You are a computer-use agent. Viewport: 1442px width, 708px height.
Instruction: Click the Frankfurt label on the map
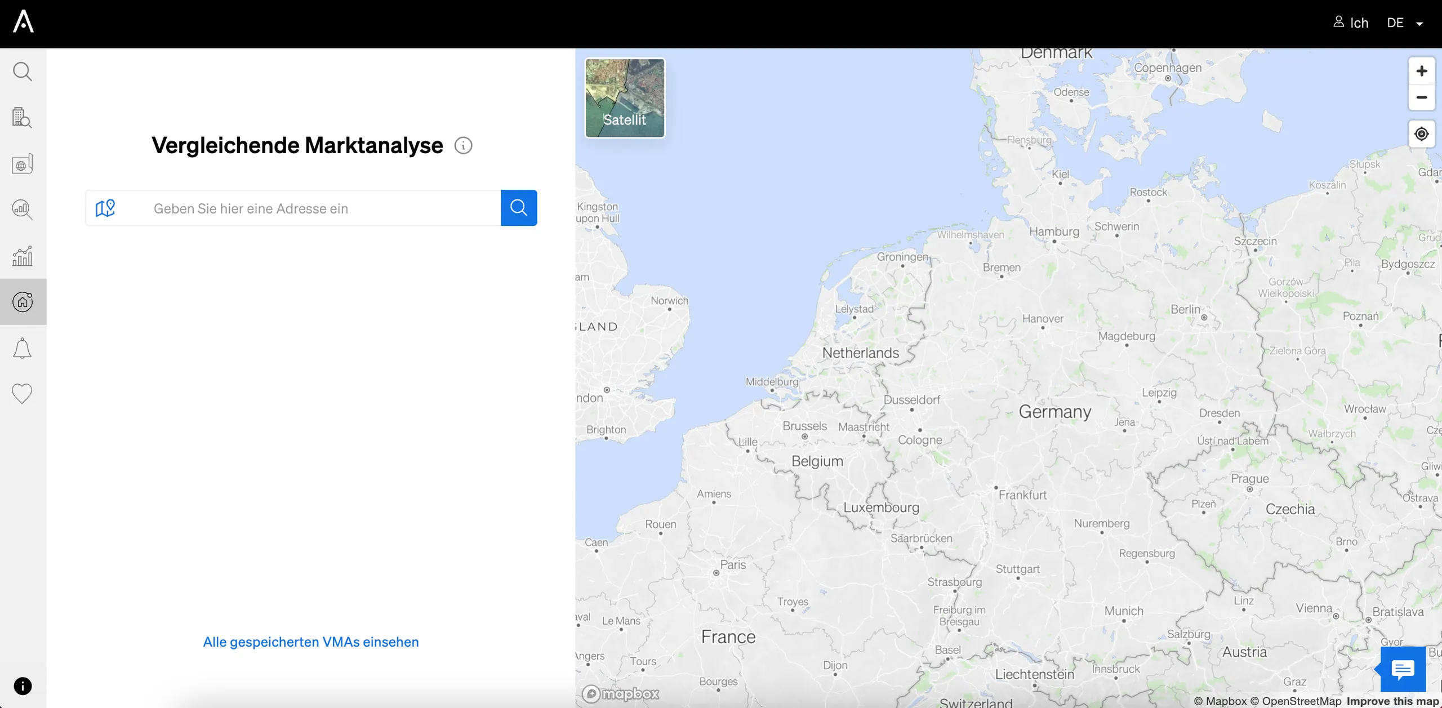pyautogui.click(x=1023, y=495)
